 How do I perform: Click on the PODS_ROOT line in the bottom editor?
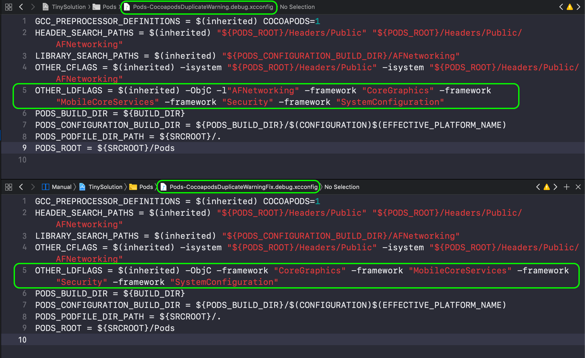pyautogui.click(x=105, y=328)
